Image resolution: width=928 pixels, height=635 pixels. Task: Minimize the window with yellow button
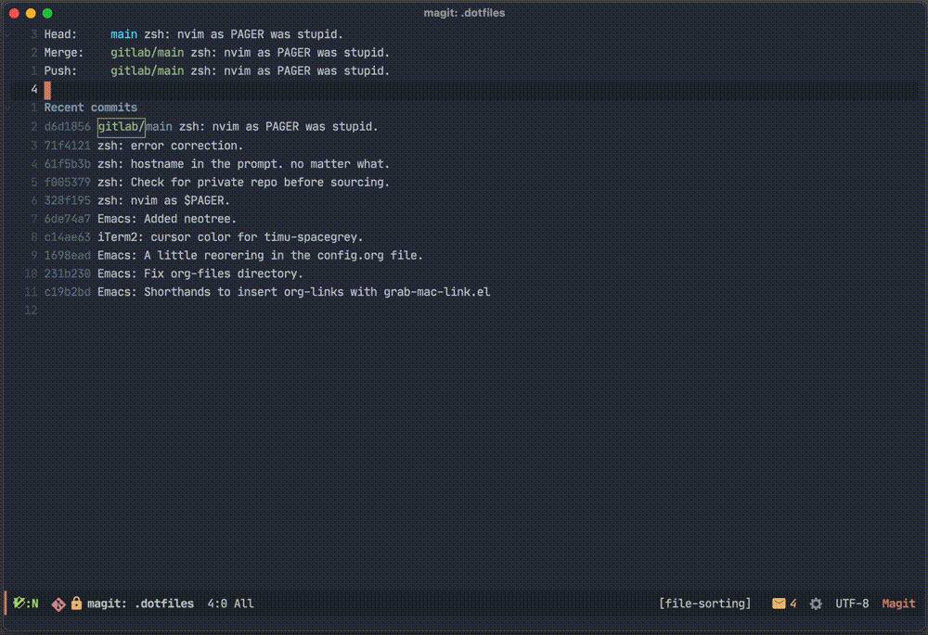[x=31, y=12]
